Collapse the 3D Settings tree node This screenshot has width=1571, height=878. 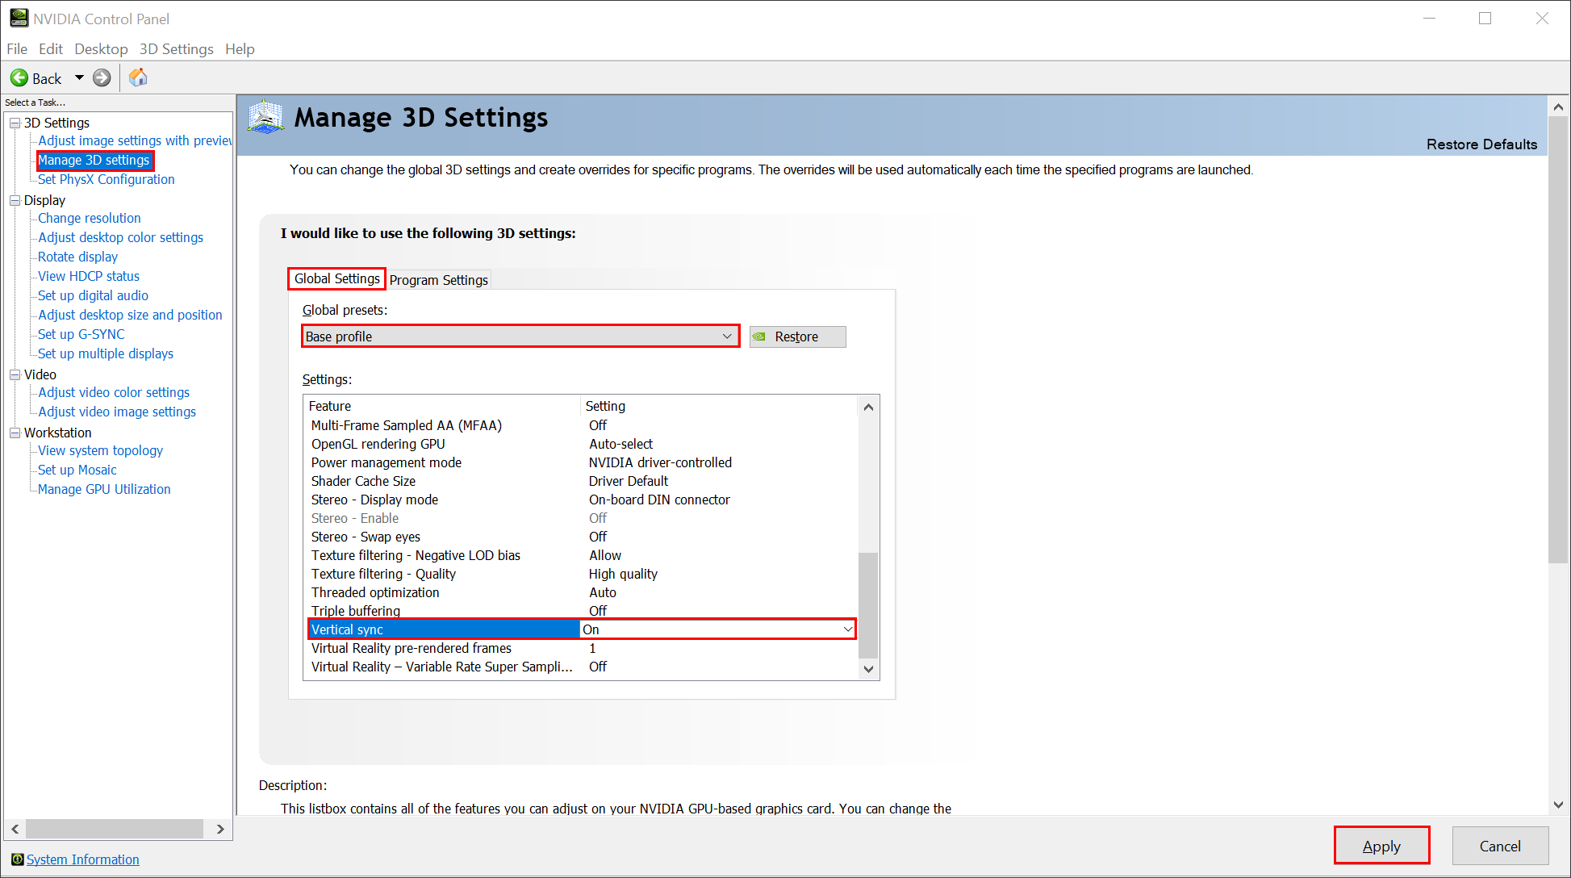point(15,123)
